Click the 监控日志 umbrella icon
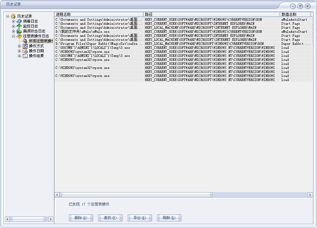Viewport: 317px width, 228px height. [19, 26]
